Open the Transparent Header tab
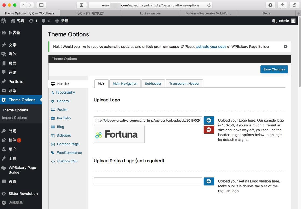This screenshot has width=301, height=209. click(x=184, y=84)
